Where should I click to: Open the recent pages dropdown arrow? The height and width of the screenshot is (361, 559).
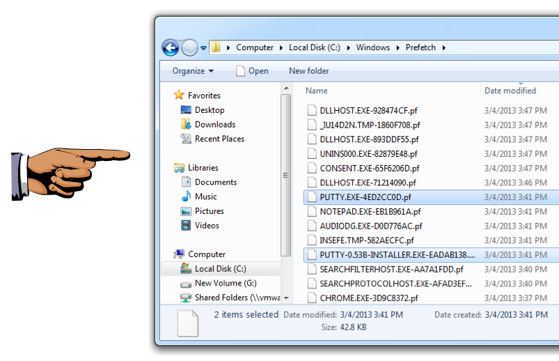203,48
